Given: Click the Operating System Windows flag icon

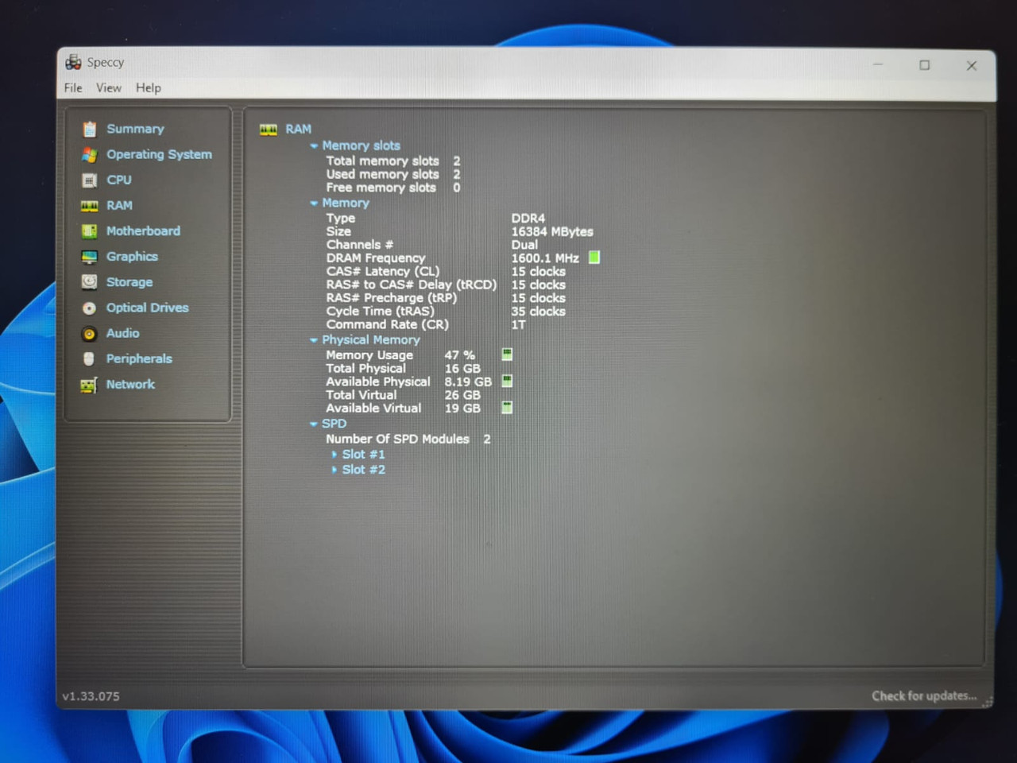Looking at the screenshot, I should (89, 154).
